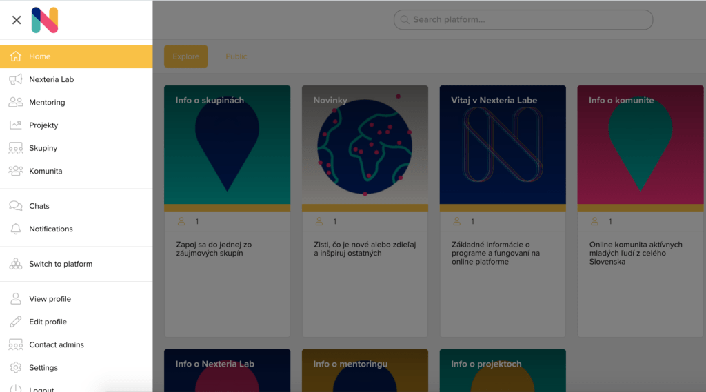Click the Skupiny group icon

15,148
